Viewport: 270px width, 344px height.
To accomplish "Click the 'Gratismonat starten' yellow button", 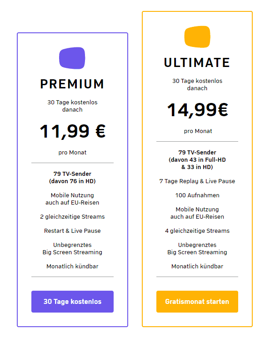I will pos(197,302).
